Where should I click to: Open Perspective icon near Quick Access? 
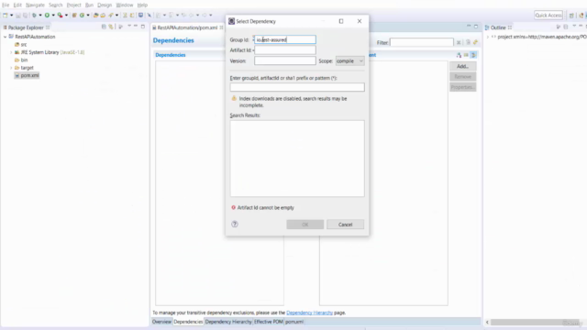571,16
